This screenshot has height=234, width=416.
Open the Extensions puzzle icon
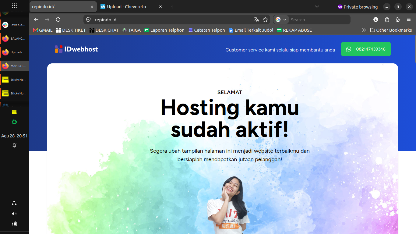387,19
